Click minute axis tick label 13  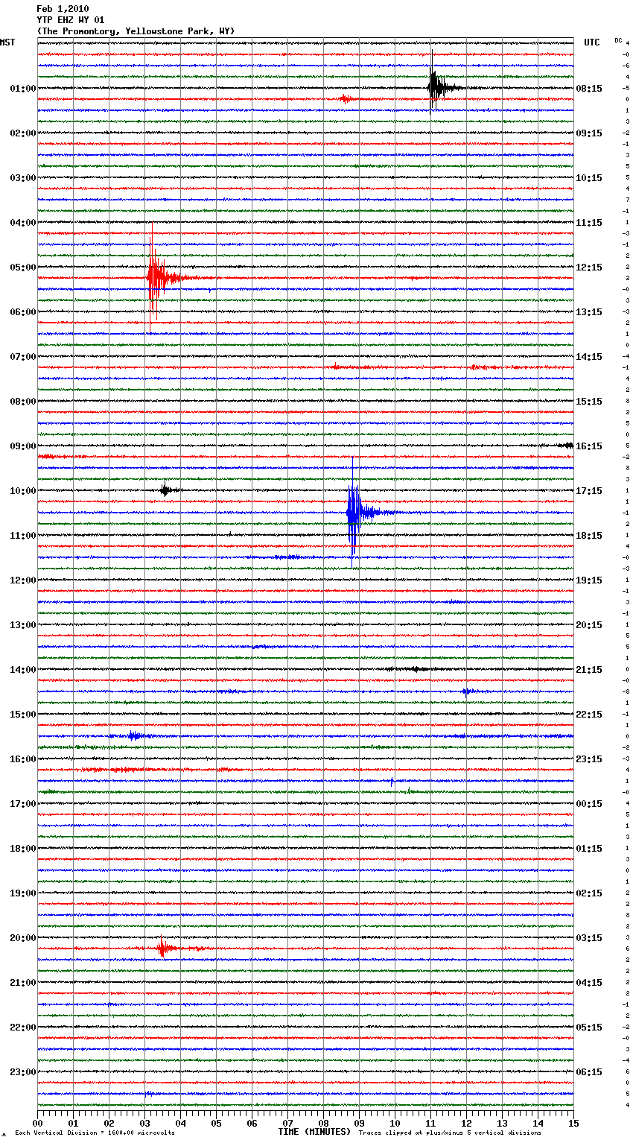(x=502, y=1123)
